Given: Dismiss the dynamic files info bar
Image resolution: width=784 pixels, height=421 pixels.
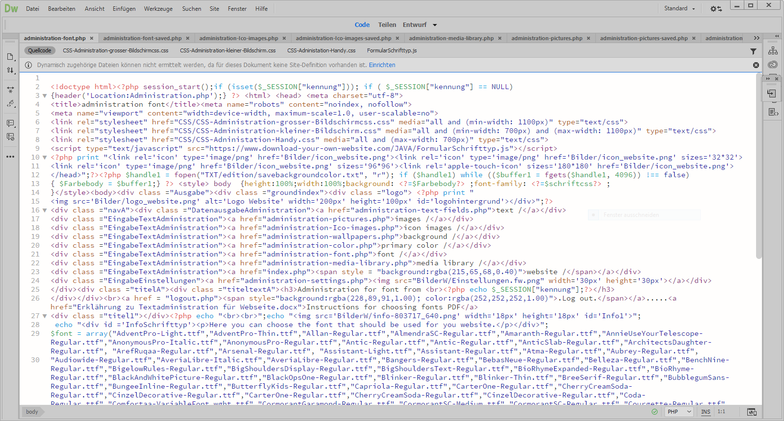Looking at the screenshot, I should (x=756, y=65).
